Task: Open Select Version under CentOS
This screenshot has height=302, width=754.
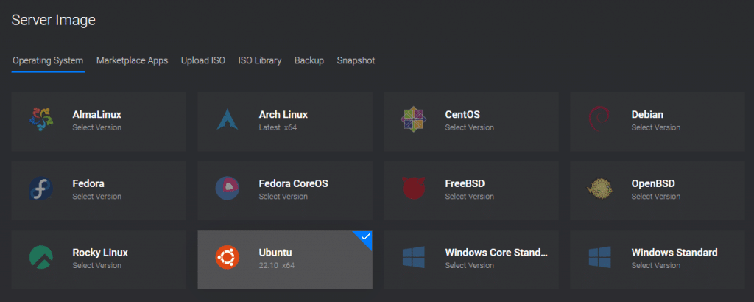Action: 469,128
